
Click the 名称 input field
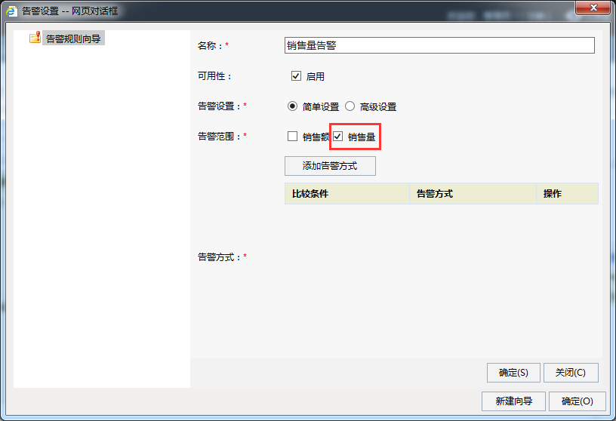click(439, 45)
